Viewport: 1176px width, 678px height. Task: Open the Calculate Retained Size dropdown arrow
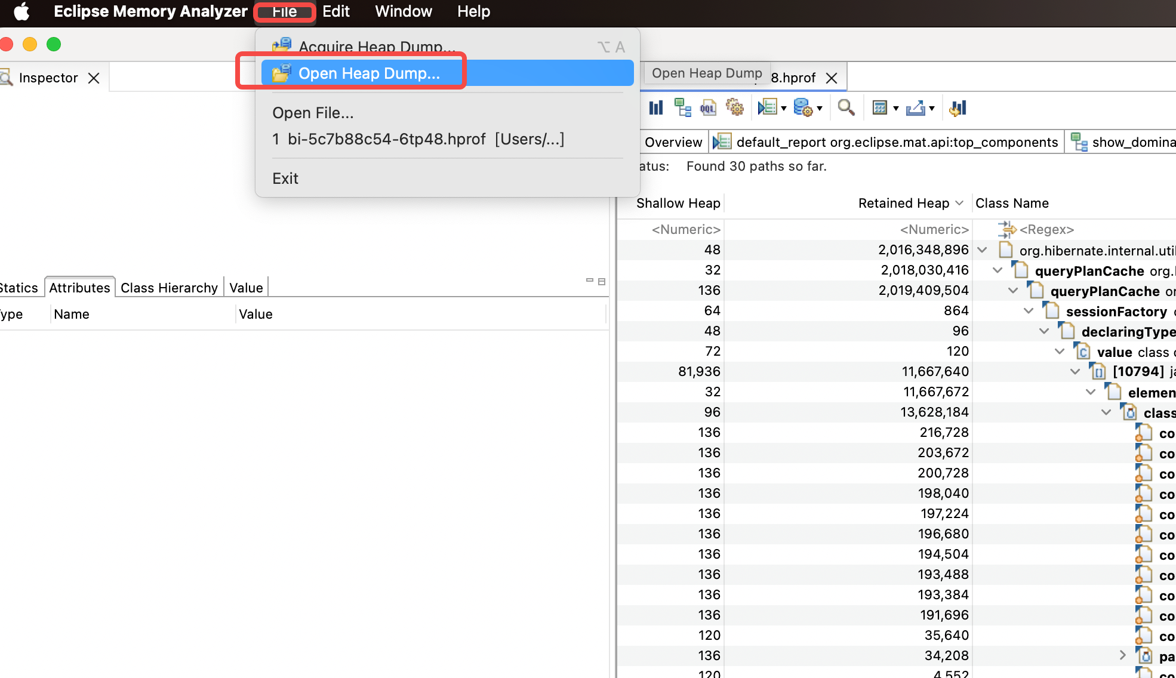(895, 109)
